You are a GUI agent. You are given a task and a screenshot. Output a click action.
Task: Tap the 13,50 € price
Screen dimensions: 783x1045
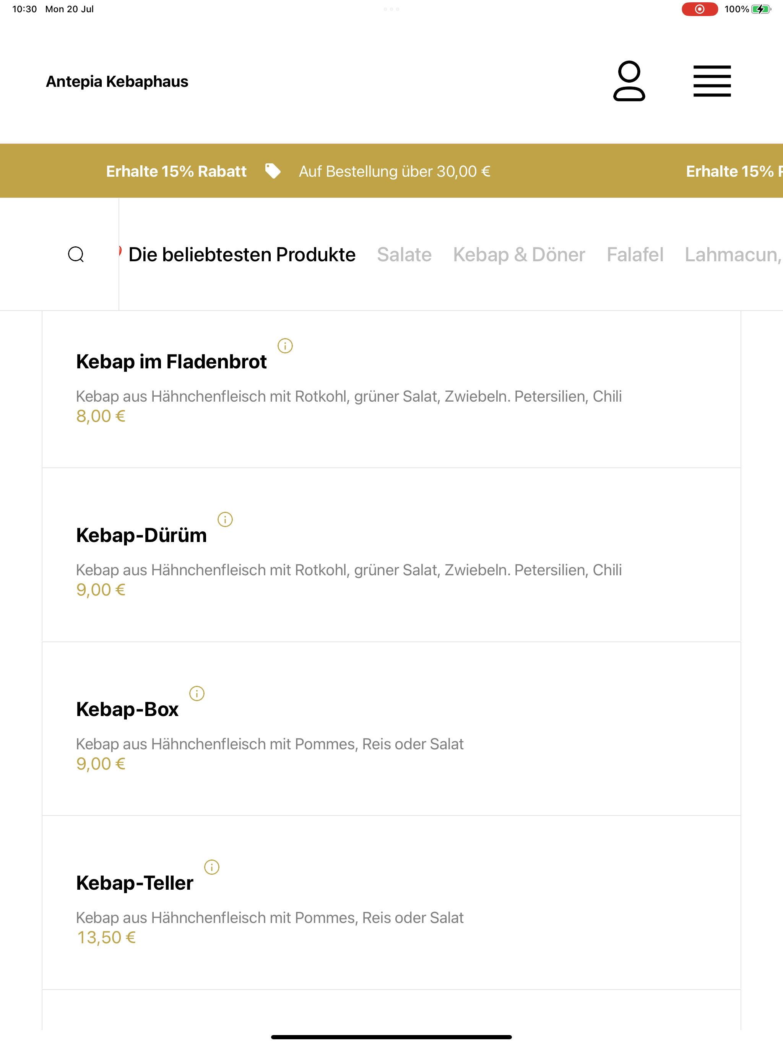(x=106, y=938)
